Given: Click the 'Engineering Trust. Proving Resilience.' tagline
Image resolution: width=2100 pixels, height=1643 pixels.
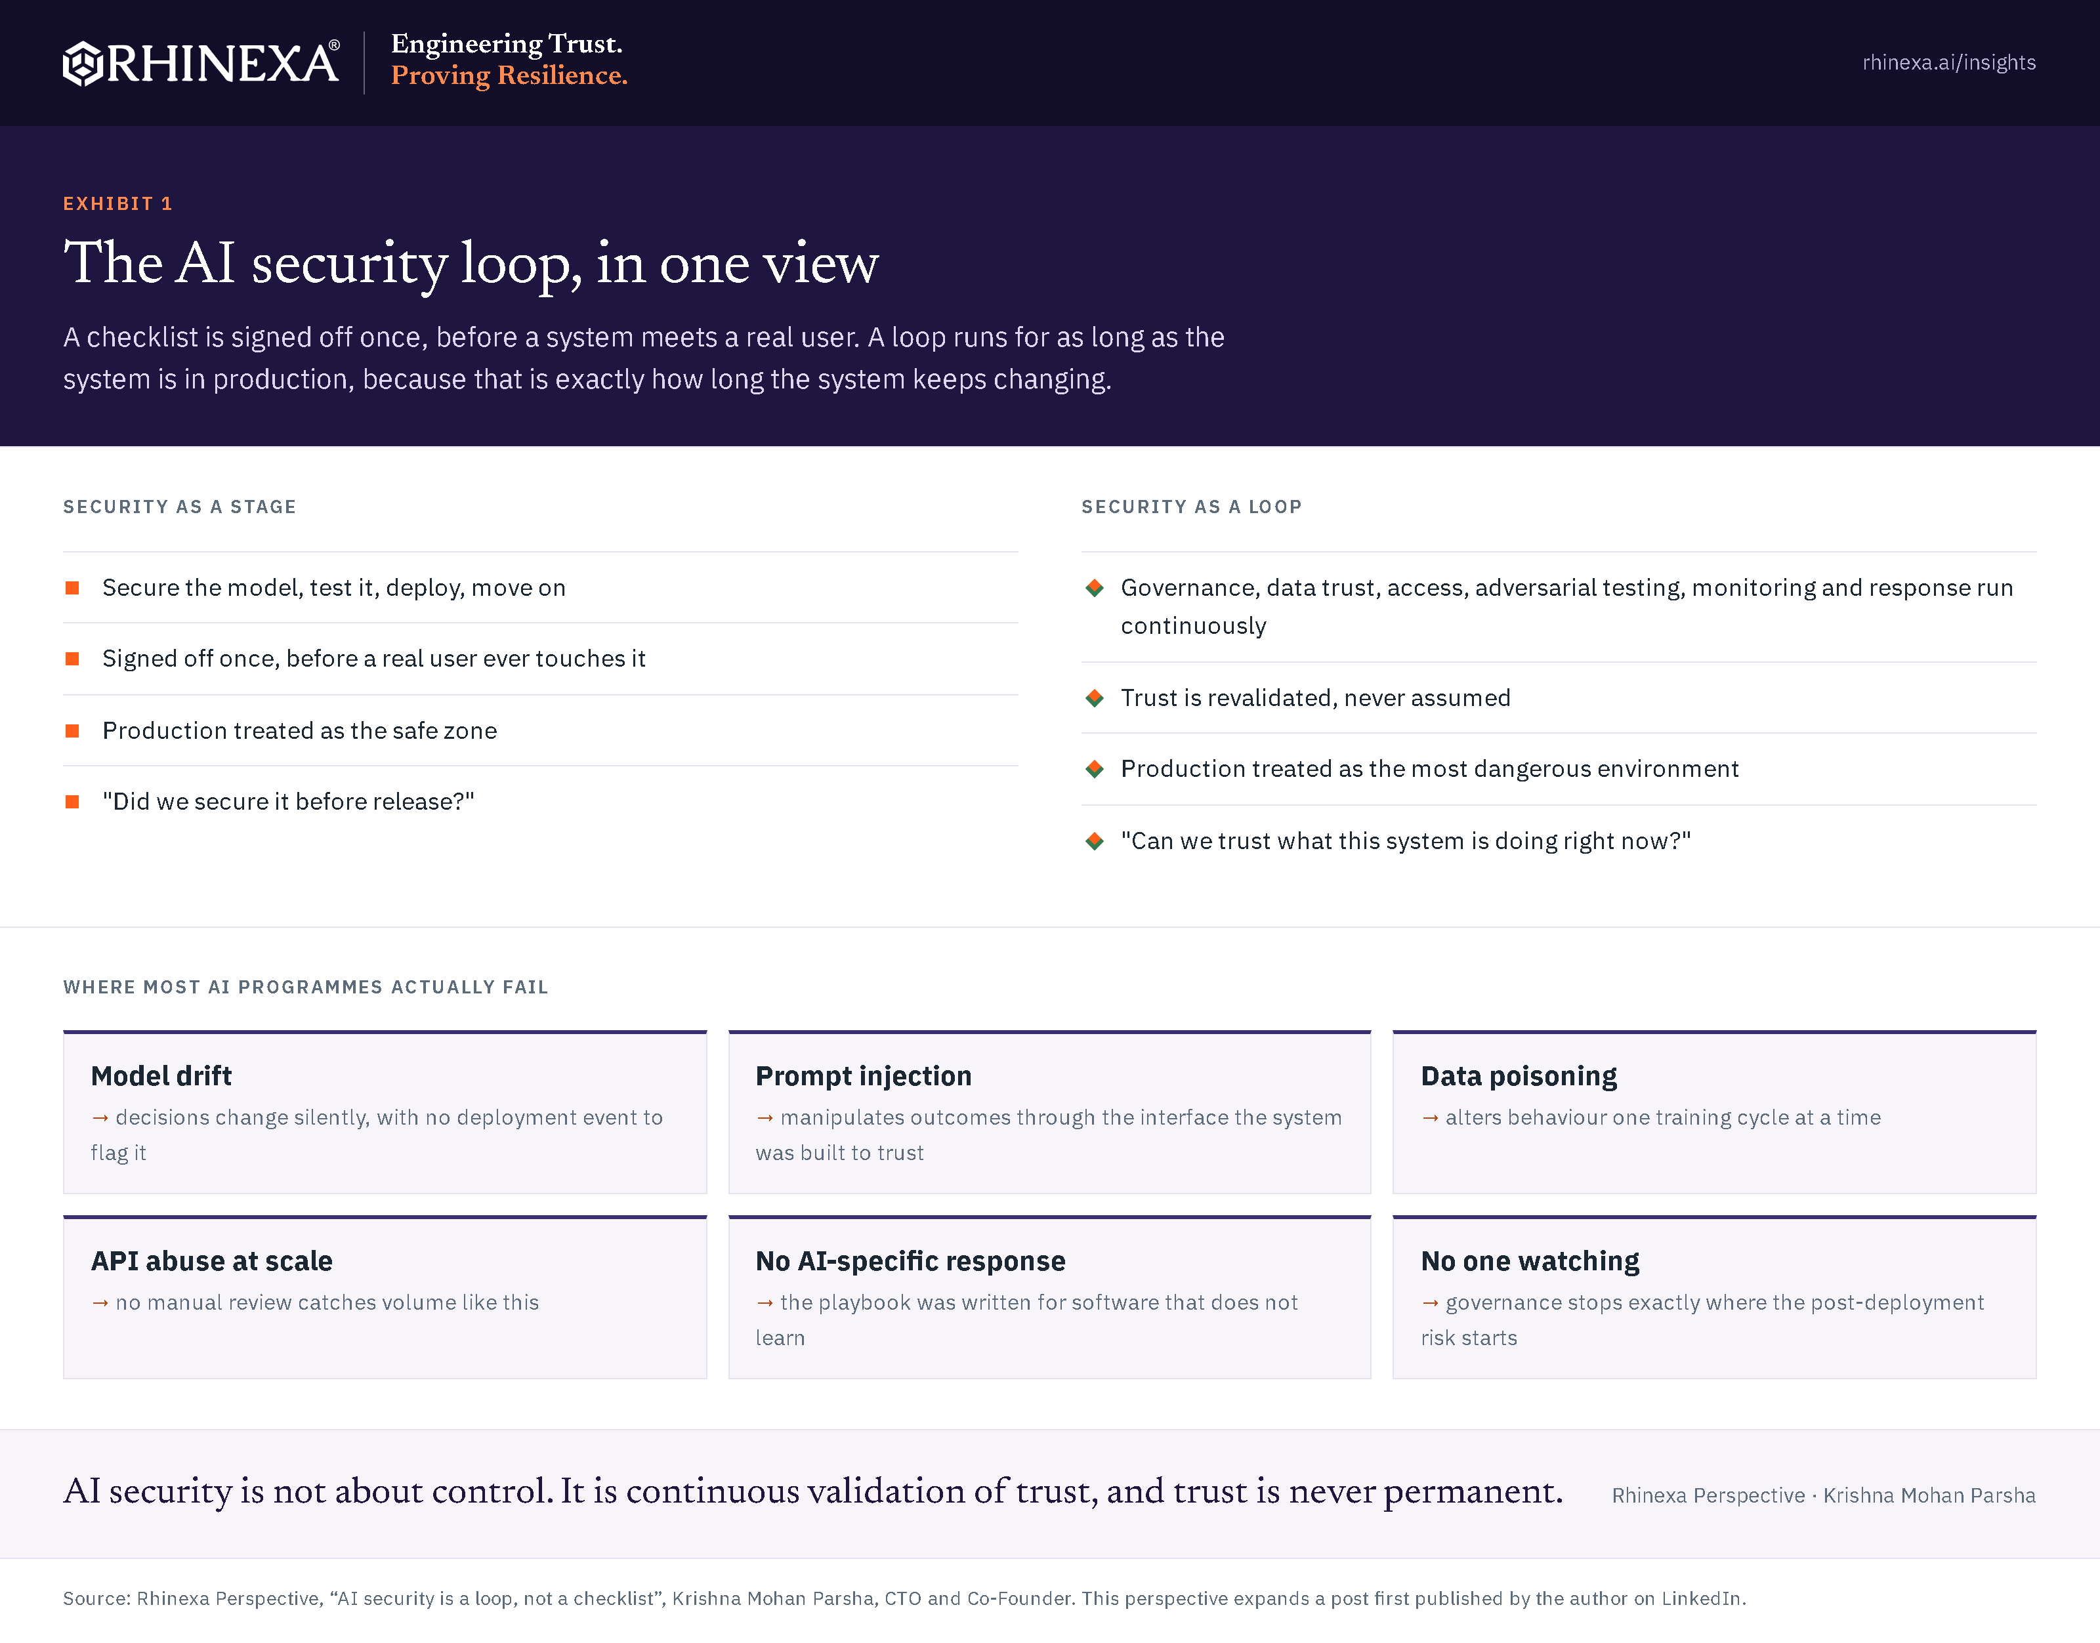Looking at the screenshot, I should [509, 60].
